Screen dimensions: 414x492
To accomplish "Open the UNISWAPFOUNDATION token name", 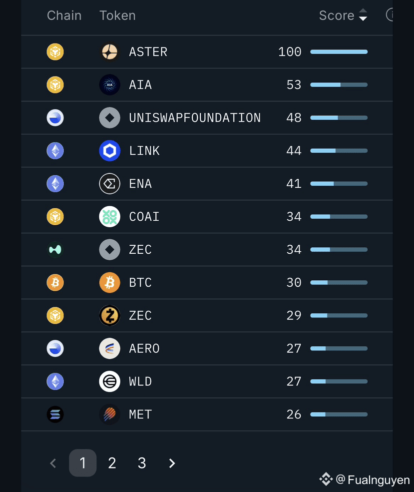I will (x=195, y=118).
